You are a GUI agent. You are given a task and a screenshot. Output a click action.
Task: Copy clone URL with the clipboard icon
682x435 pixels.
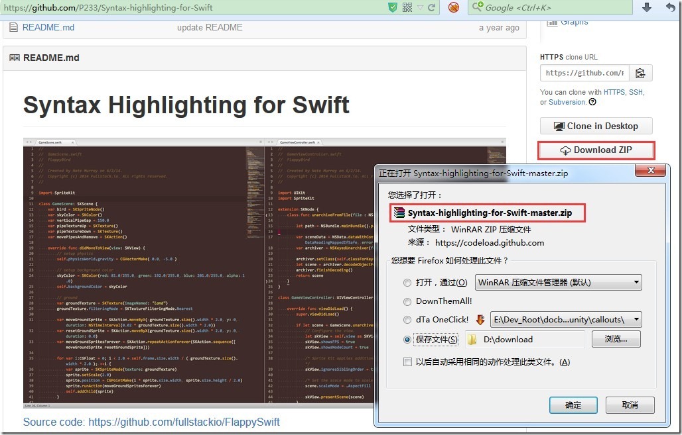640,73
